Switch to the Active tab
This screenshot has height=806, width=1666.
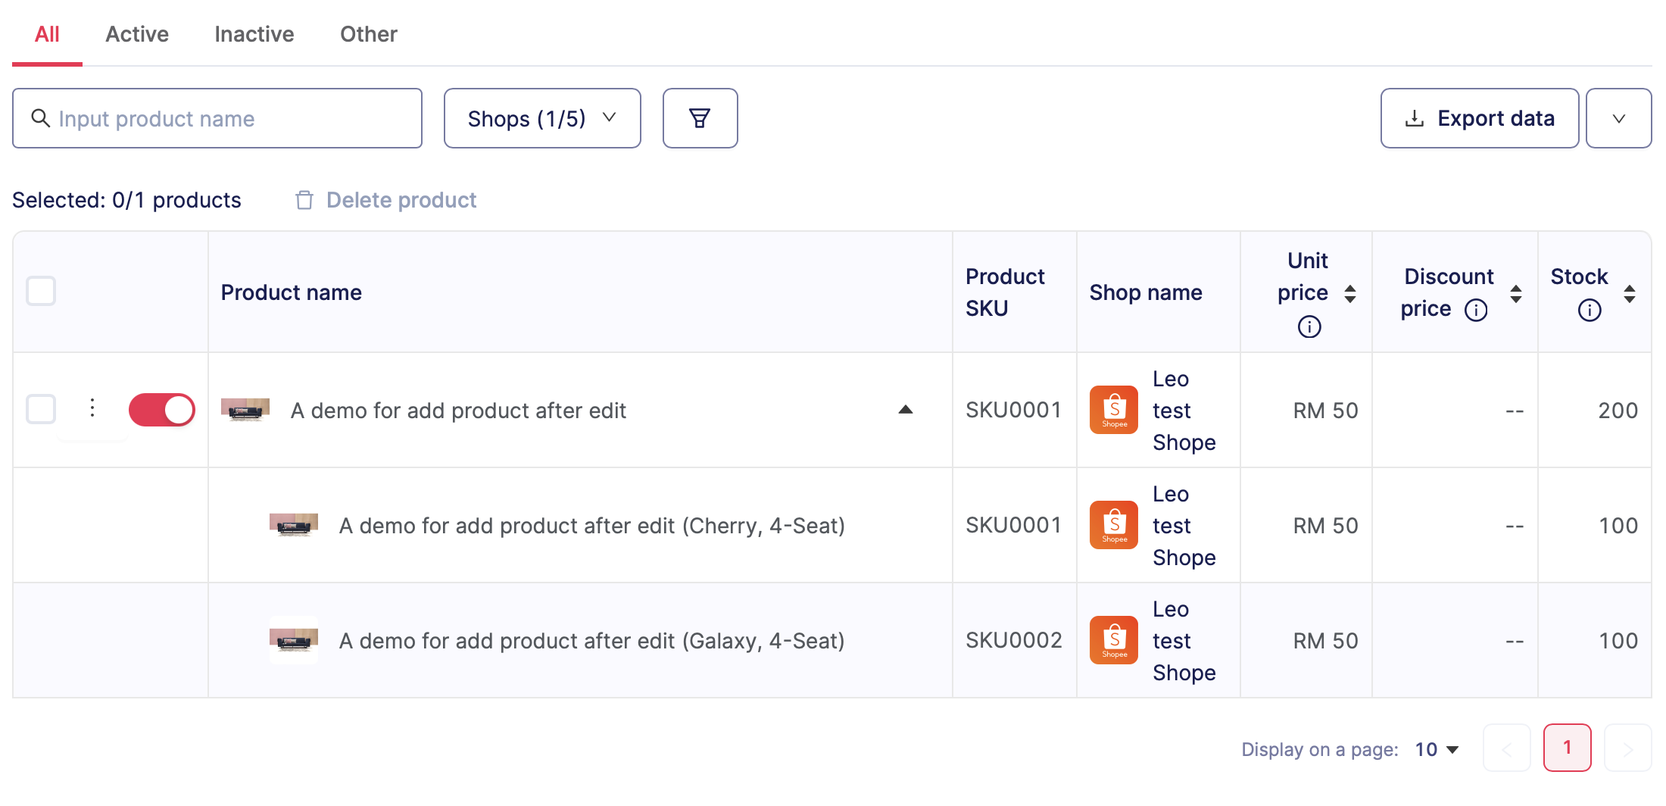(137, 34)
